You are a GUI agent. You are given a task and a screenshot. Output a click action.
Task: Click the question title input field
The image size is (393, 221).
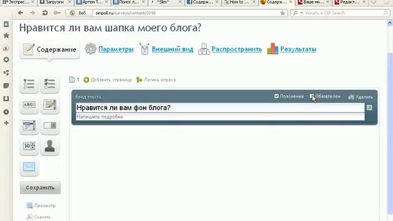click(220, 108)
